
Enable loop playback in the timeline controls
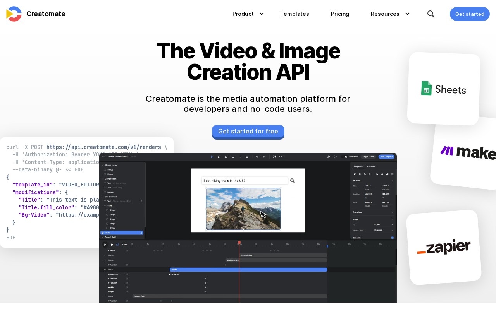[x=117, y=245]
